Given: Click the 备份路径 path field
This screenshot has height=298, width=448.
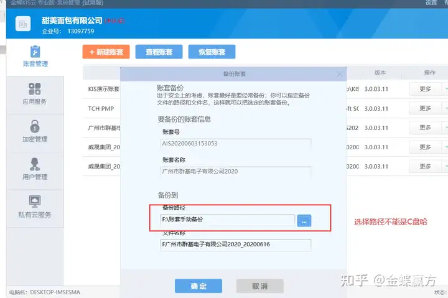Looking at the screenshot, I should point(228,220).
